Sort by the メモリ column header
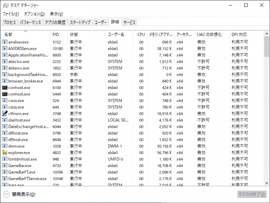This screenshot has height=203, width=270. coord(161,34)
